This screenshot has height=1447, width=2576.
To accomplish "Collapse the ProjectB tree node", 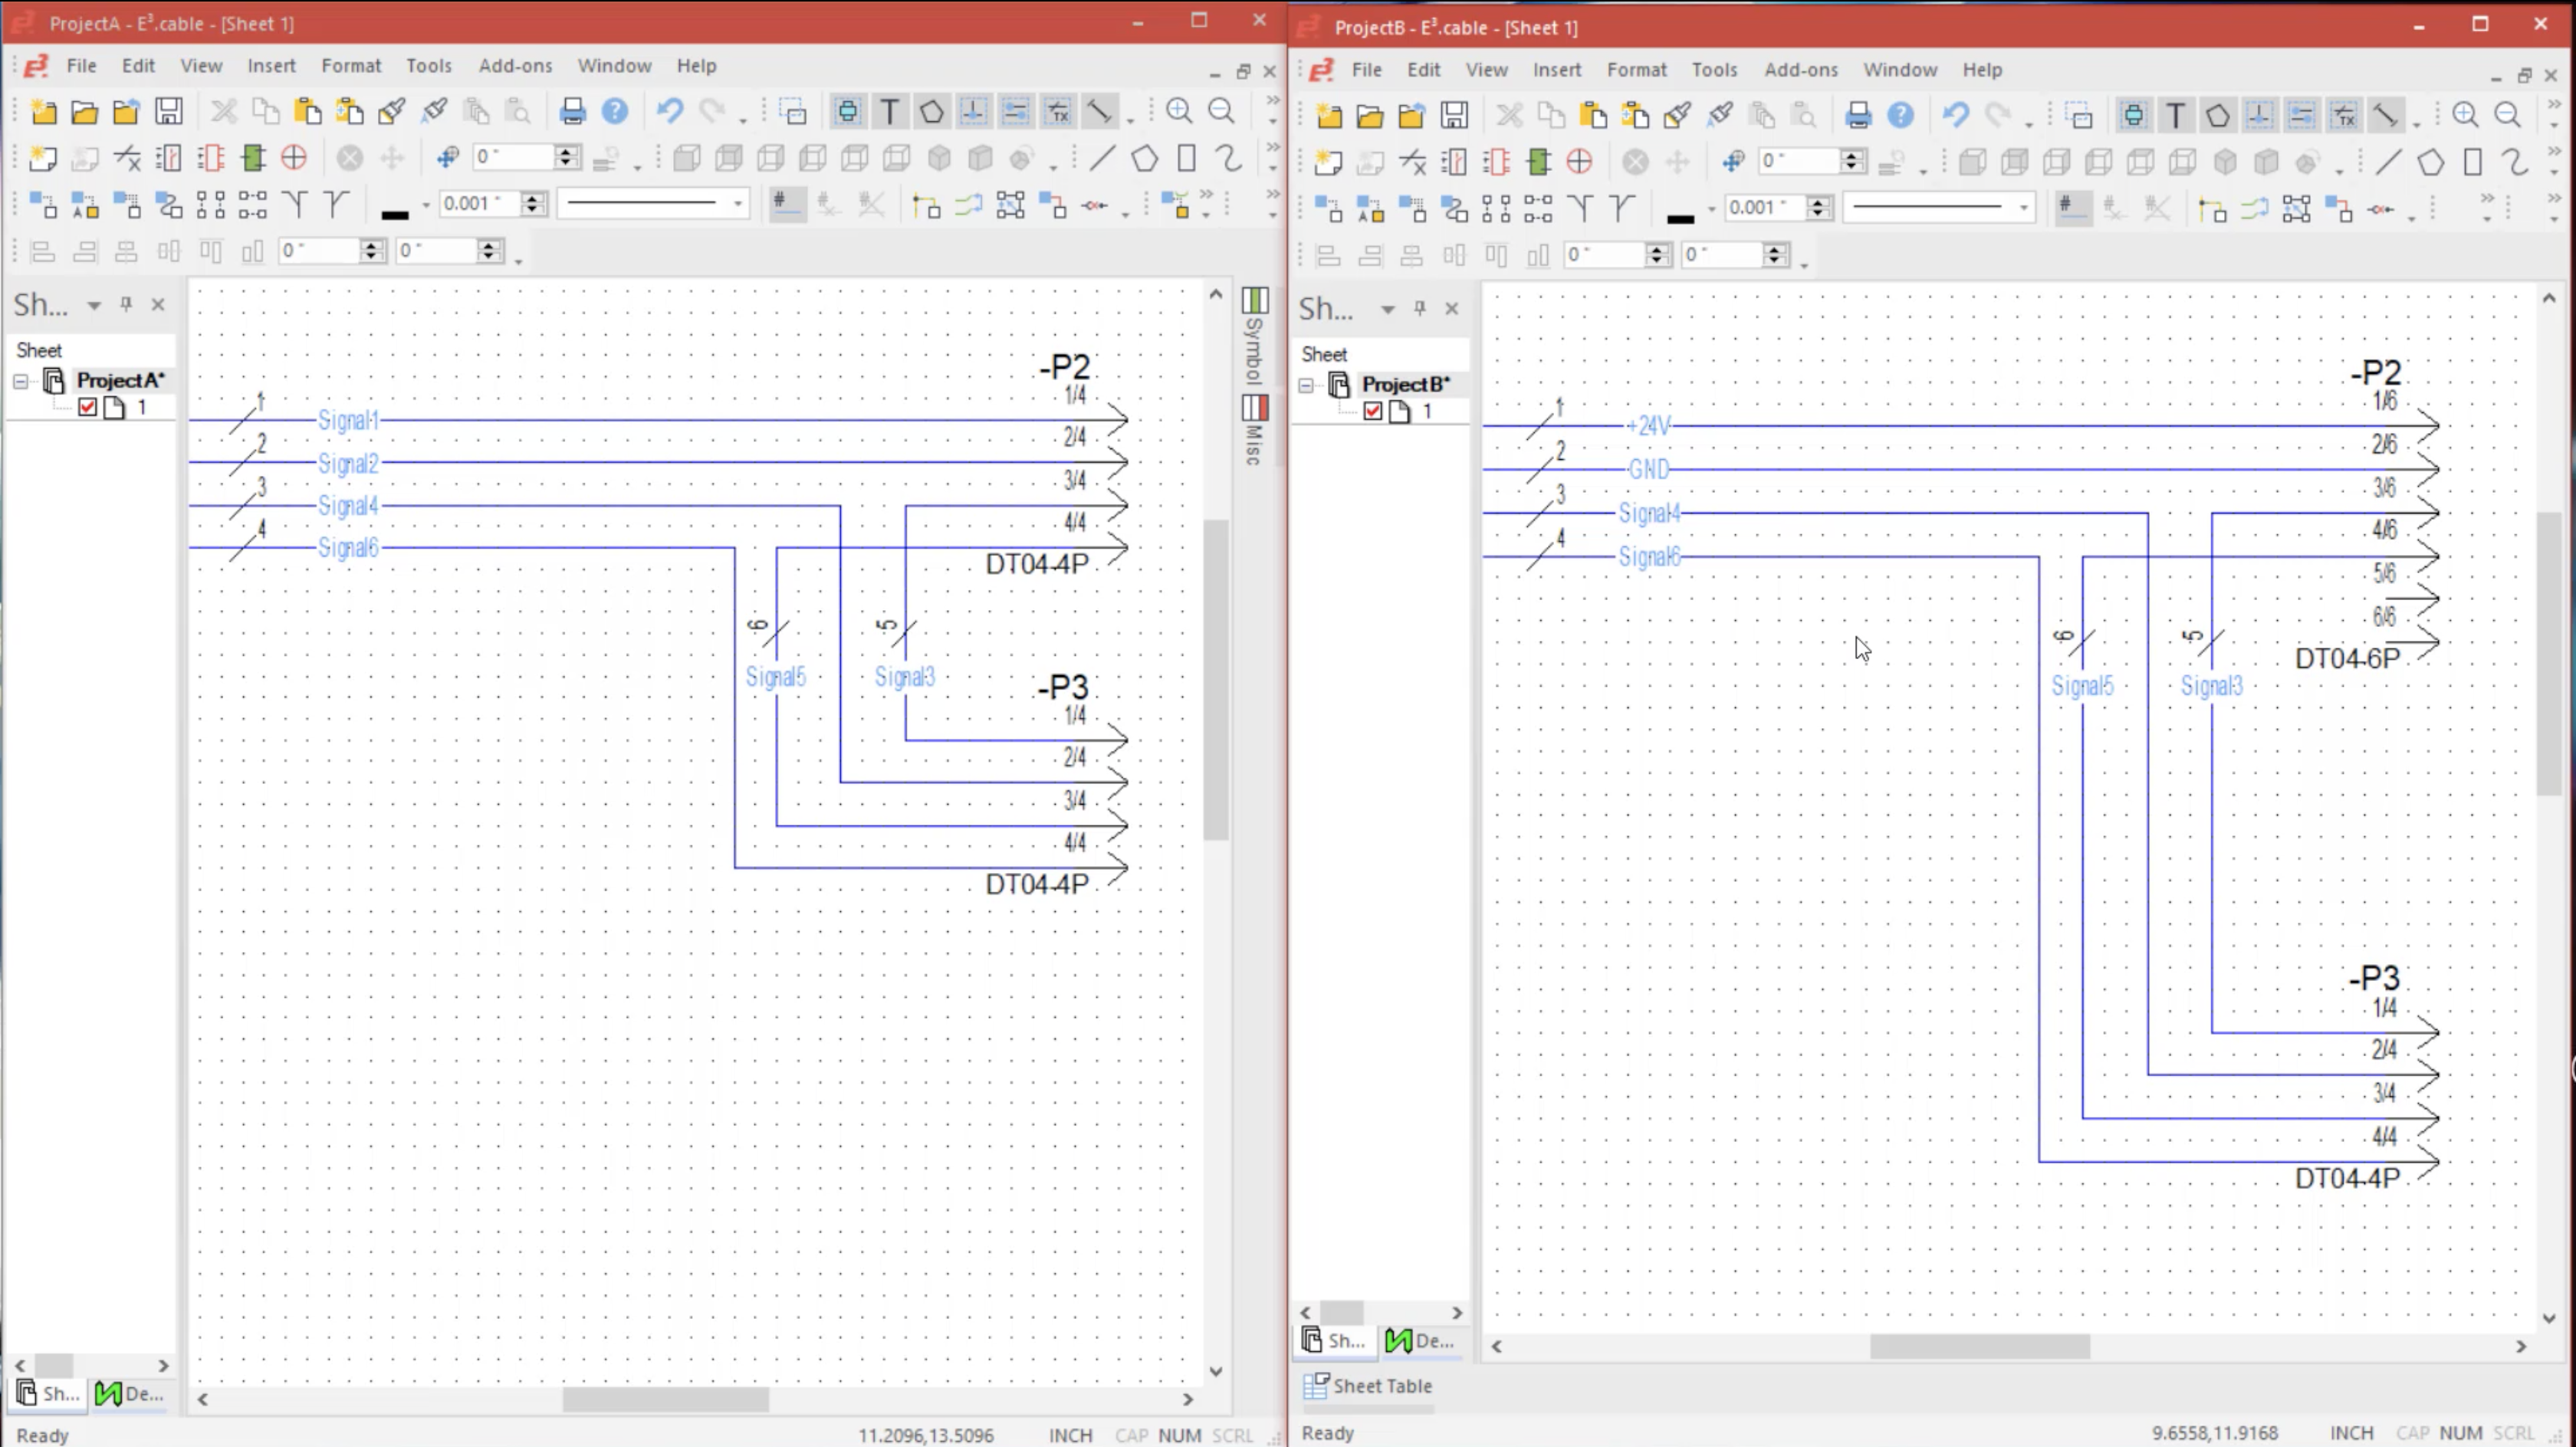I will (1306, 385).
